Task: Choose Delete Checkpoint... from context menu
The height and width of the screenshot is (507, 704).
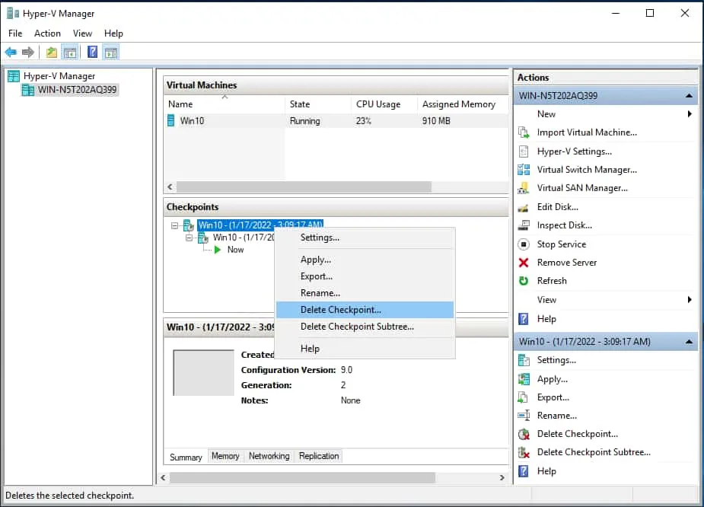Action: point(341,310)
